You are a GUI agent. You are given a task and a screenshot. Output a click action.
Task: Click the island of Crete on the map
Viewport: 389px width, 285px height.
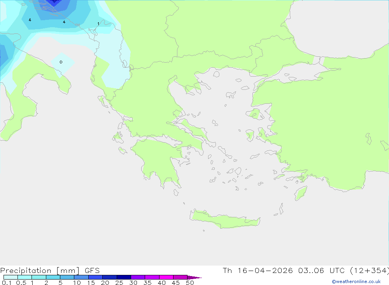pos(224,219)
